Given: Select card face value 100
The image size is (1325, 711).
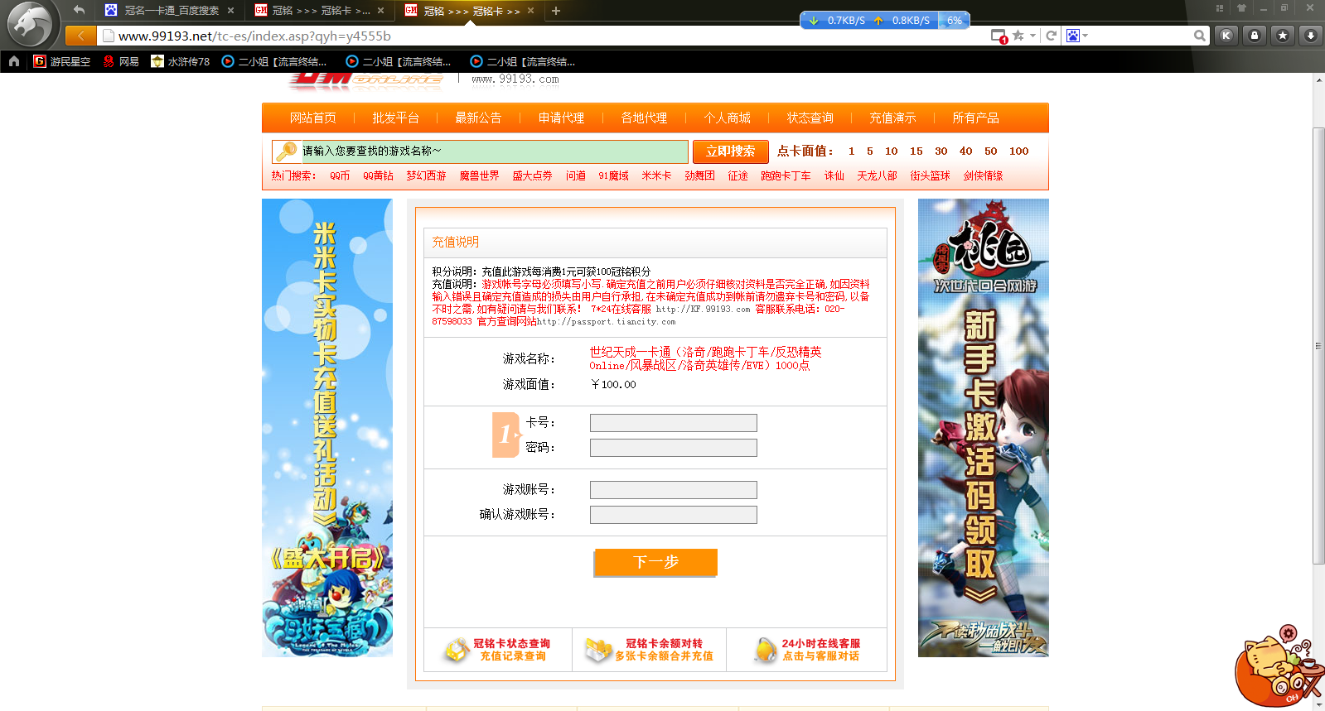Looking at the screenshot, I should click(1018, 151).
